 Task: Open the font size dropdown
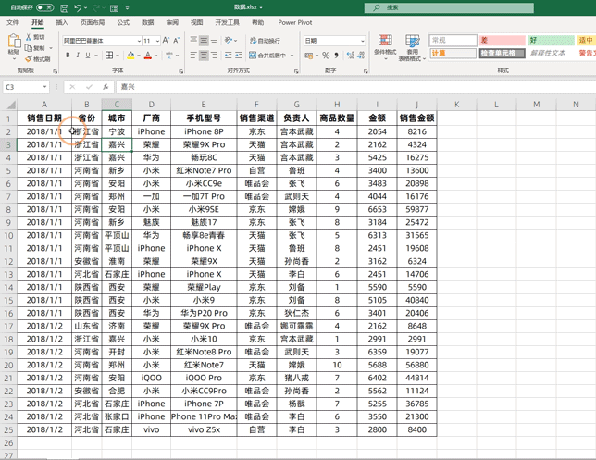157,41
